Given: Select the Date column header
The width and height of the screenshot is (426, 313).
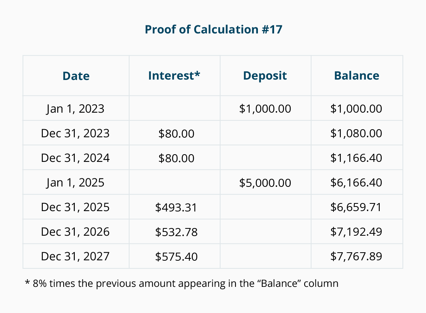Looking at the screenshot, I should [76, 76].
